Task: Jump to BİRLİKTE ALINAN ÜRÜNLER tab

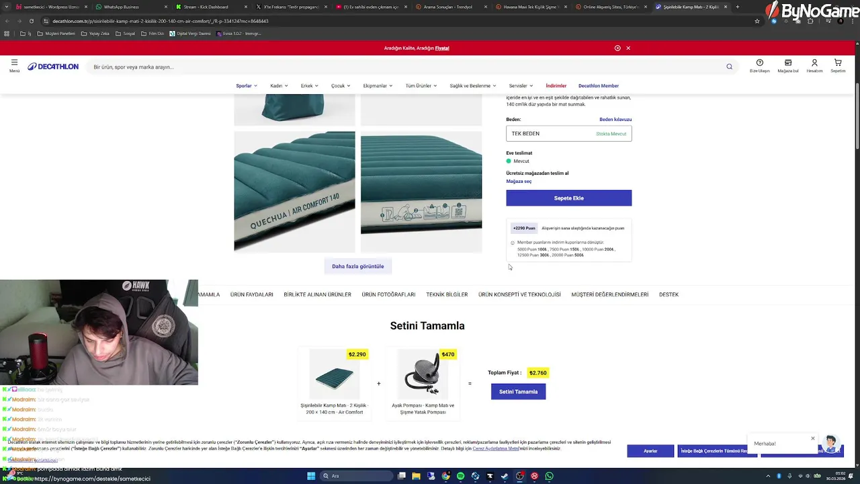Action: (x=317, y=294)
